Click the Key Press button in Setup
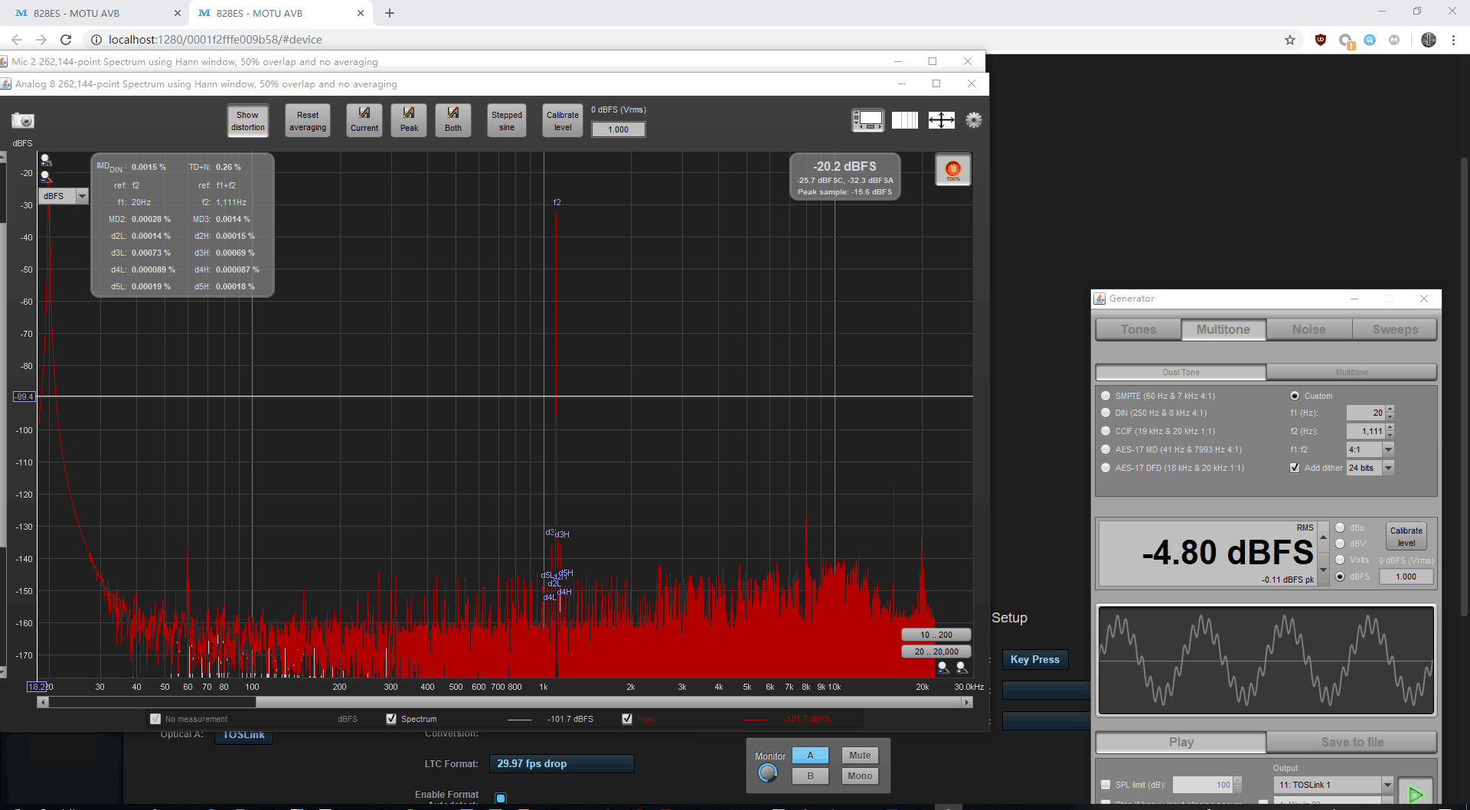This screenshot has width=1470, height=810. point(1035,659)
